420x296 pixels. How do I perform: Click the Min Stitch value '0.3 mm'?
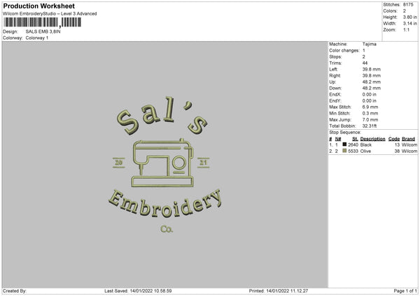370,113
